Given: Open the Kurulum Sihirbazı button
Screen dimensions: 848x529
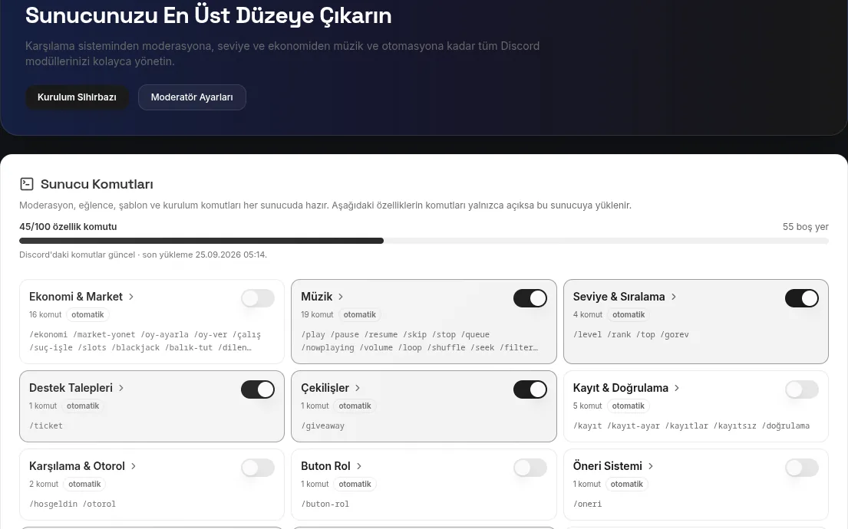Looking at the screenshot, I should tap(77, 97).
